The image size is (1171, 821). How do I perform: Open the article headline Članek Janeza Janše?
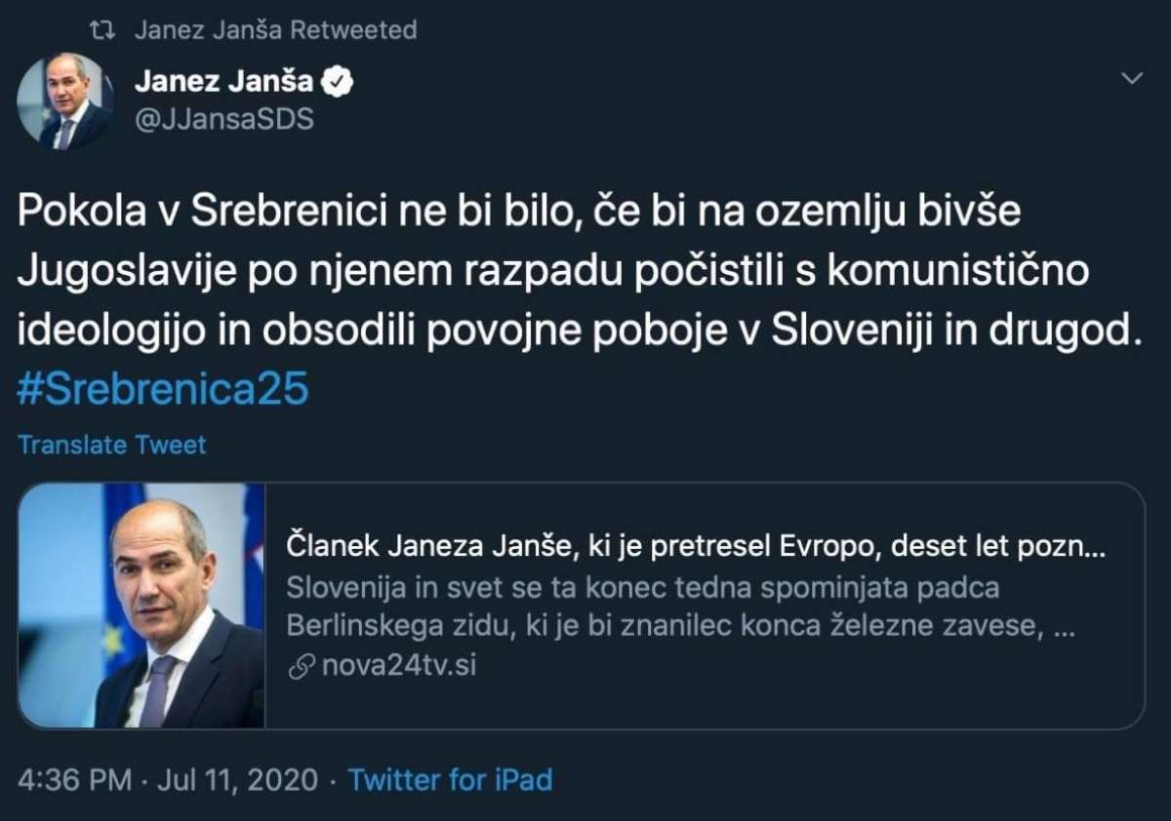696,549
